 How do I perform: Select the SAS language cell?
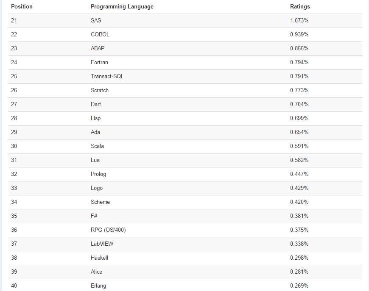(x=96, y=21)
